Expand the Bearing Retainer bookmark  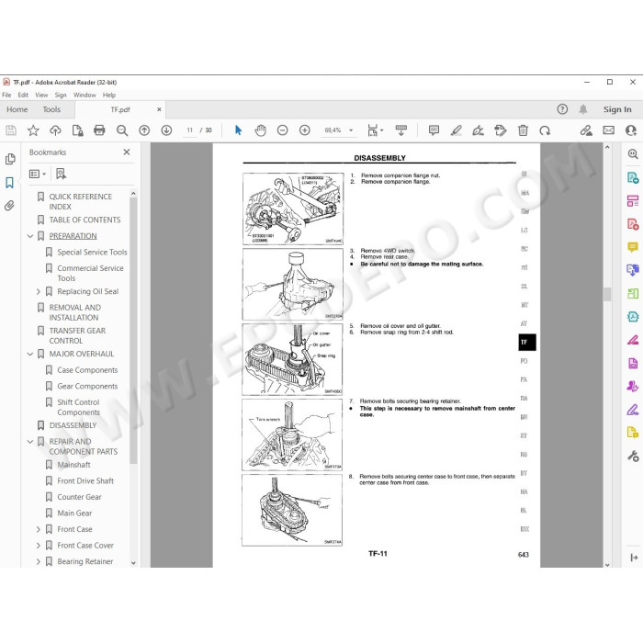point(39,561)
